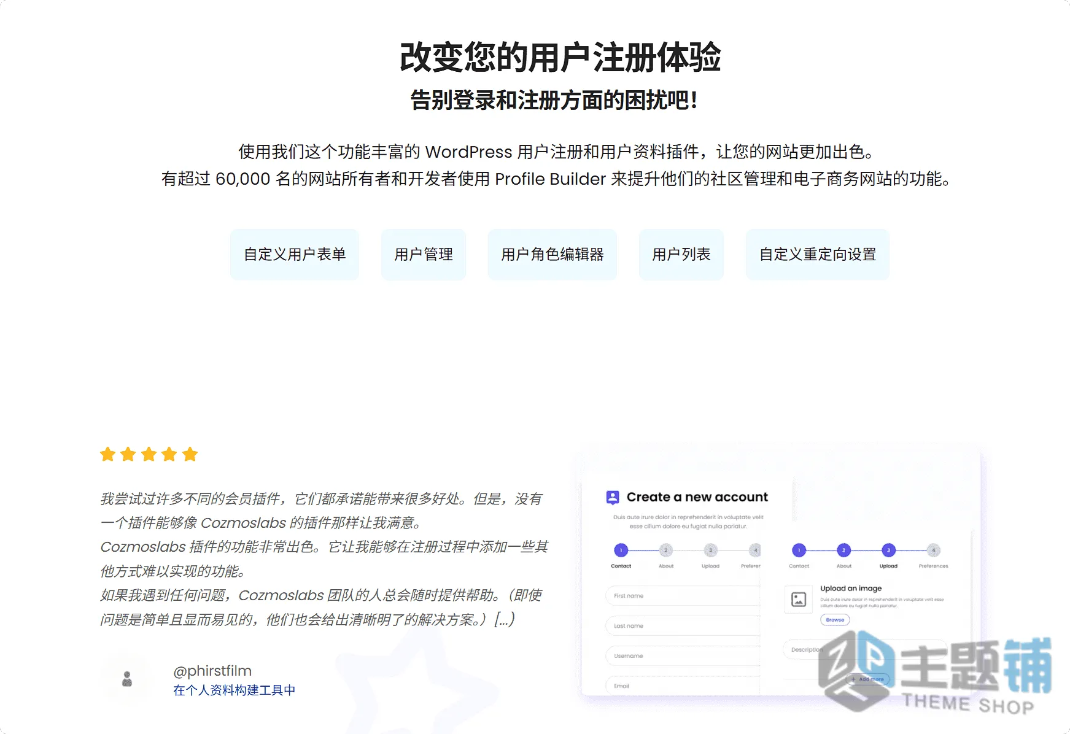Open the 用户角色编辑器 tab
Viewport: 1070px width, 734px height.
552,255
